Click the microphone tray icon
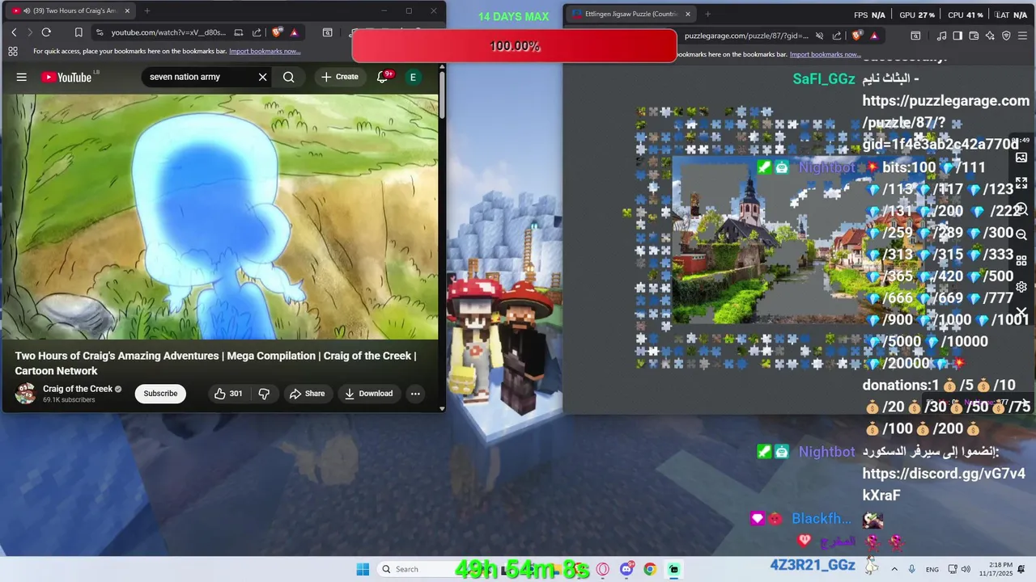The width and height of the screenshot is (1036, 582). tap(912, 569)
